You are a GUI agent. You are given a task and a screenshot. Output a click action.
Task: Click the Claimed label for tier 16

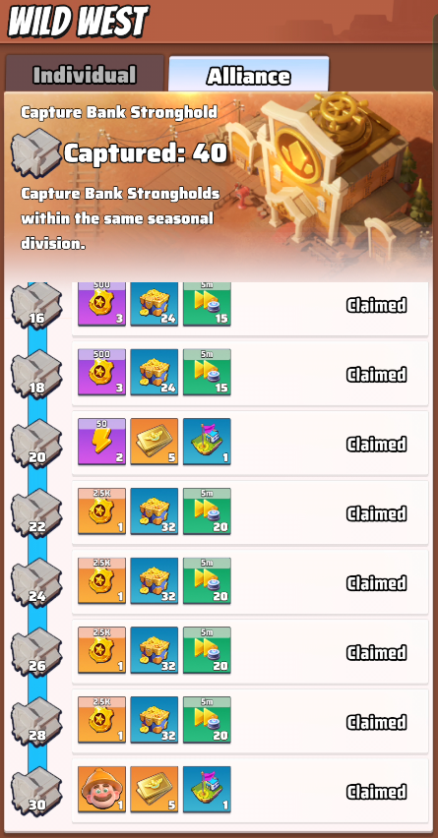(377, 305)
